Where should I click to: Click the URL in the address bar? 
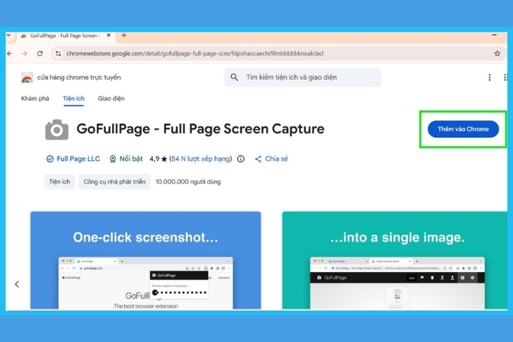click(x=195, y=53)
